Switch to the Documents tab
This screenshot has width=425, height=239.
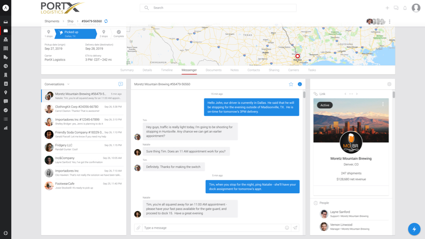(x=213, y=70)
